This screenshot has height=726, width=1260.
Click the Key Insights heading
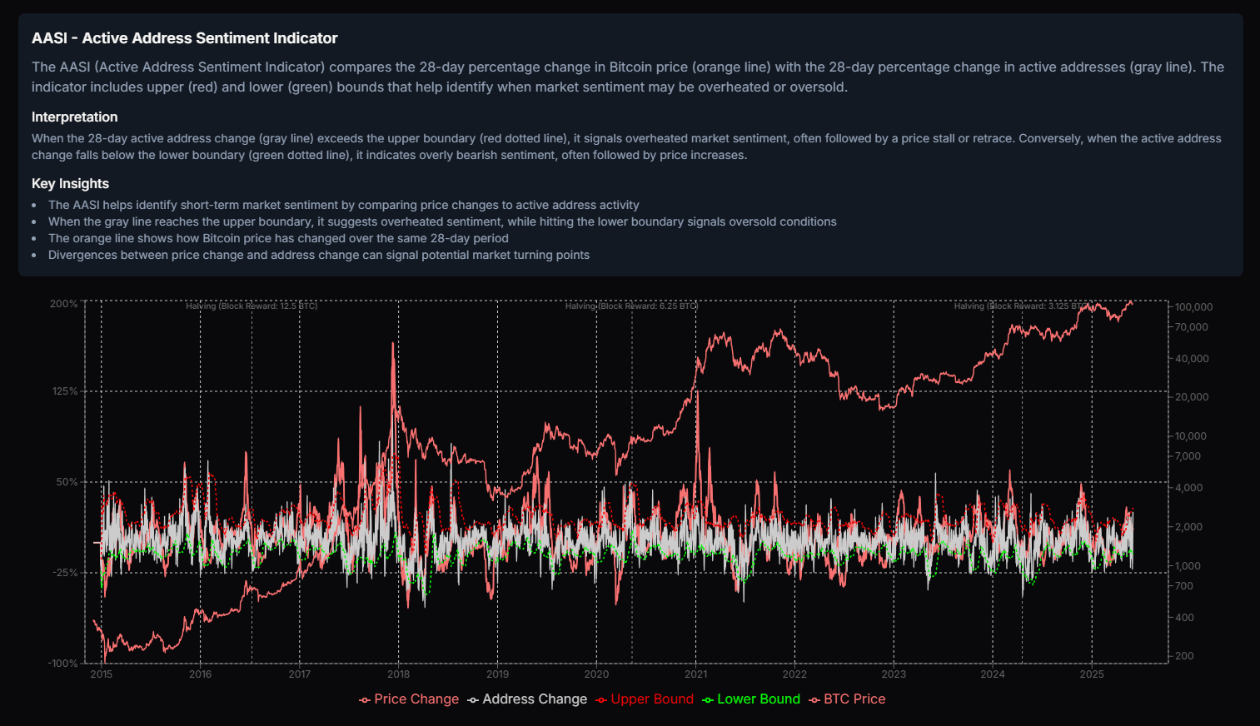pos(71,184)
